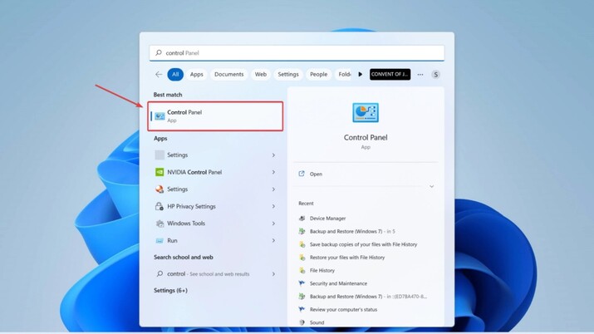
Task: Open the Run app result
Action: coord(215,240)
